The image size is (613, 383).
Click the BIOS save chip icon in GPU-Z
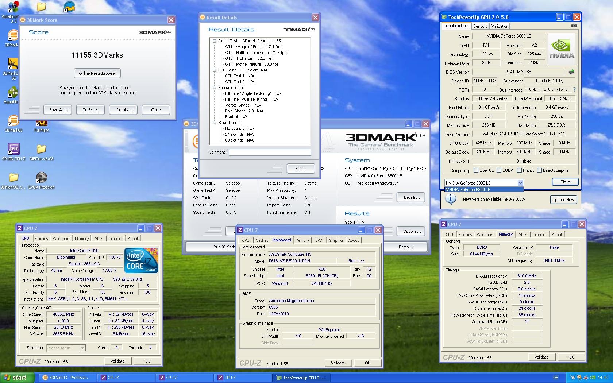click(x=571, y=72)
